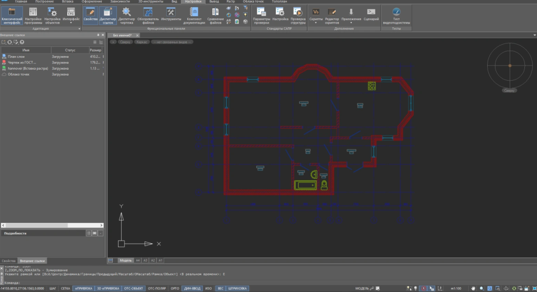Open Комплект документации panel
The height and width of the screenshot is (292, 537).
(194, 15)
